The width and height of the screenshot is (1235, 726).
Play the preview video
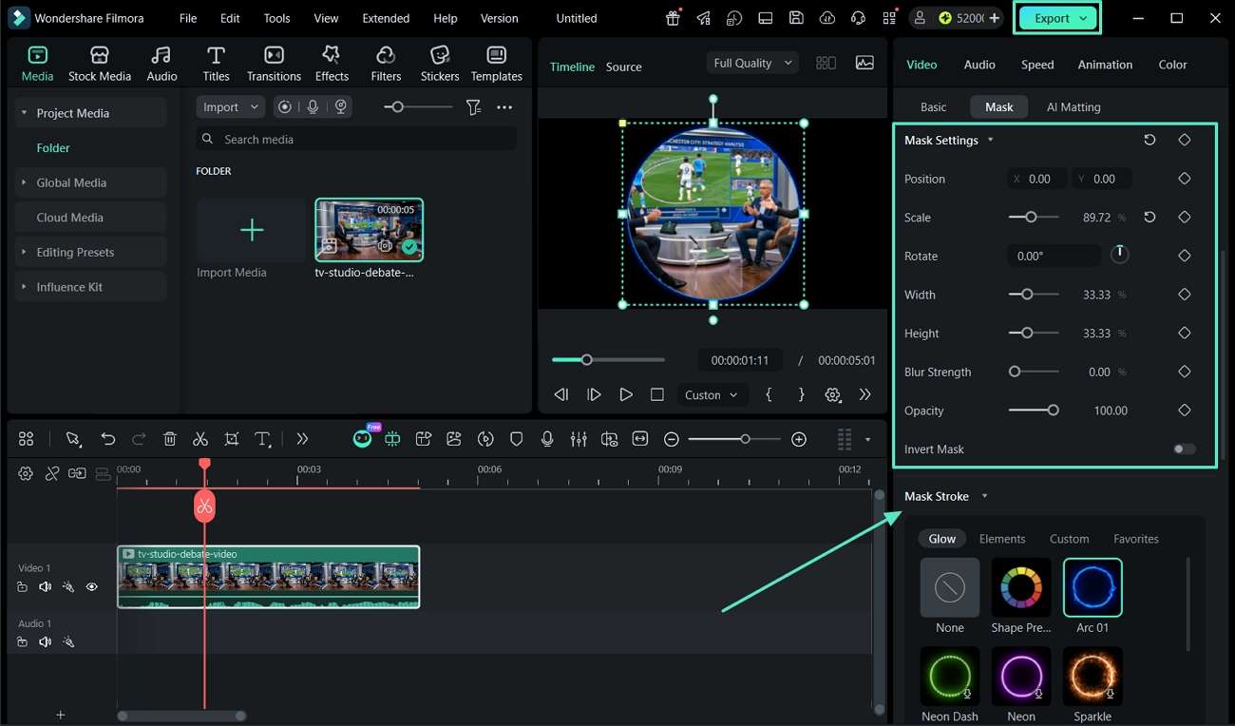[626, 394]
